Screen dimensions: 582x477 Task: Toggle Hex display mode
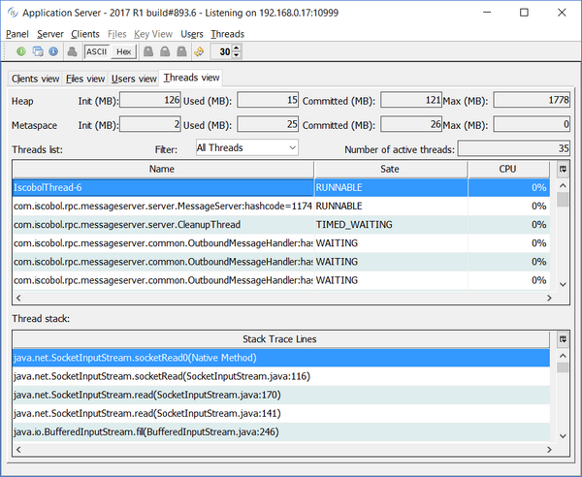pyautogui.click(x=123, y=51)
